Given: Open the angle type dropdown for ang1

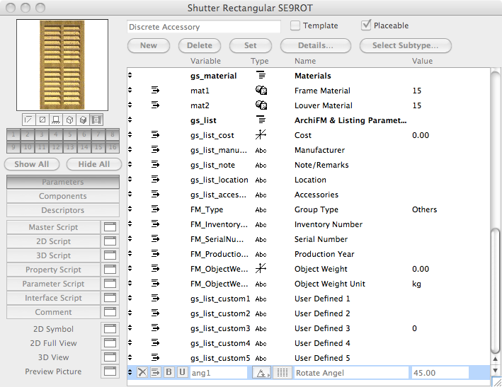Looking at the screenshot, I should [261, 372].
